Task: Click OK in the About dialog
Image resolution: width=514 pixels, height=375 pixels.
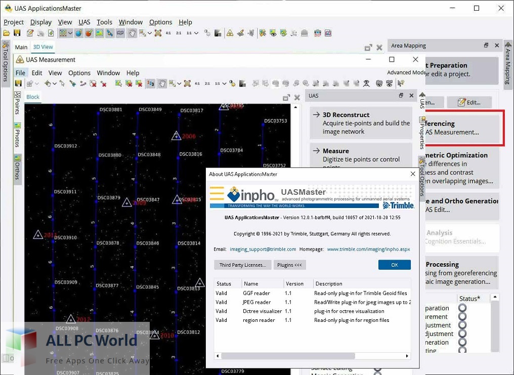Action: [394, 265]
